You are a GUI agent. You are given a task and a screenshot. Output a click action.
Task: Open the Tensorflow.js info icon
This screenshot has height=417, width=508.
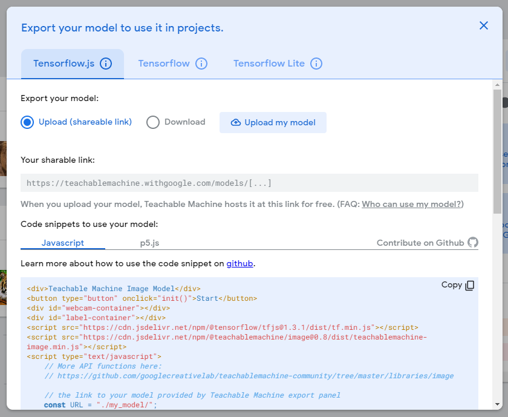106,64
